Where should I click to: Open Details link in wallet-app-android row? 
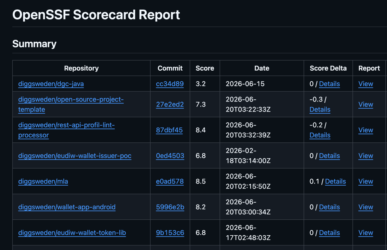click(330, 207)
